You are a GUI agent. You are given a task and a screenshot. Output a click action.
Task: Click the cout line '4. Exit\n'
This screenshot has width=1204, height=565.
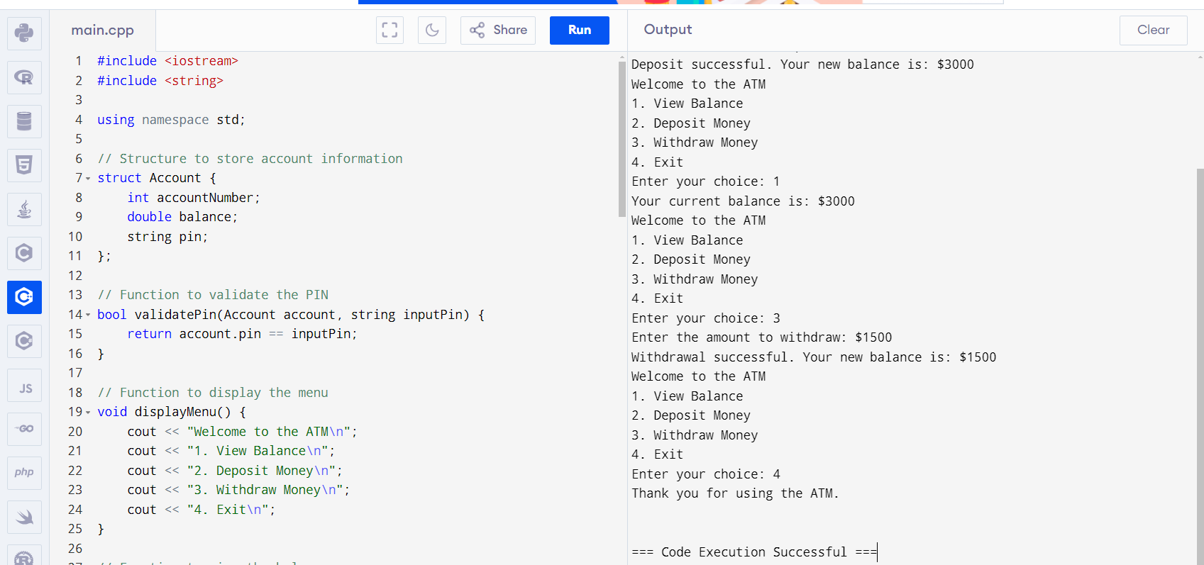click(201, 510)
